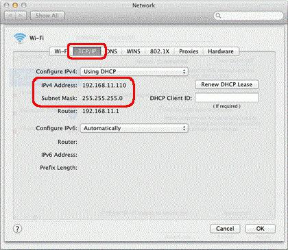Click the Cancel button
The width and height of the screenshot is (288, 250).
(x=225, y=229)
